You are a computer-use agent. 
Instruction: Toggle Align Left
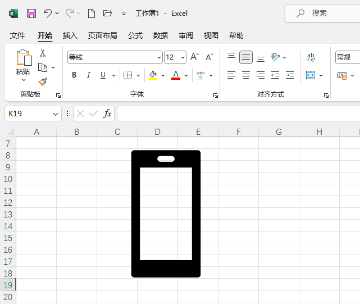tap(231, 75)
